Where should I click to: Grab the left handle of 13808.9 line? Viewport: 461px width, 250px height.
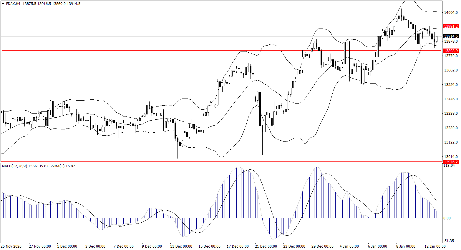1,51
